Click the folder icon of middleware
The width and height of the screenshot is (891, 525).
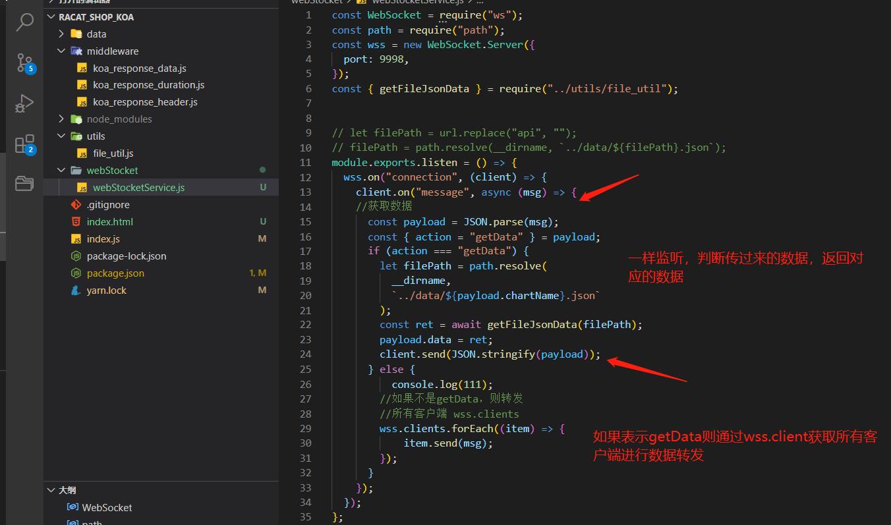click(76, 51)
